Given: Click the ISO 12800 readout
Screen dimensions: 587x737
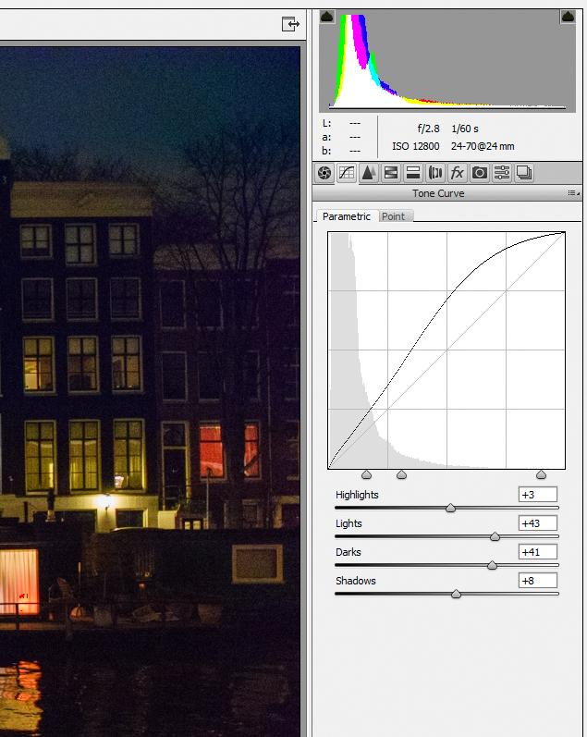Looking at the screenshot, I should coord(416,146).
